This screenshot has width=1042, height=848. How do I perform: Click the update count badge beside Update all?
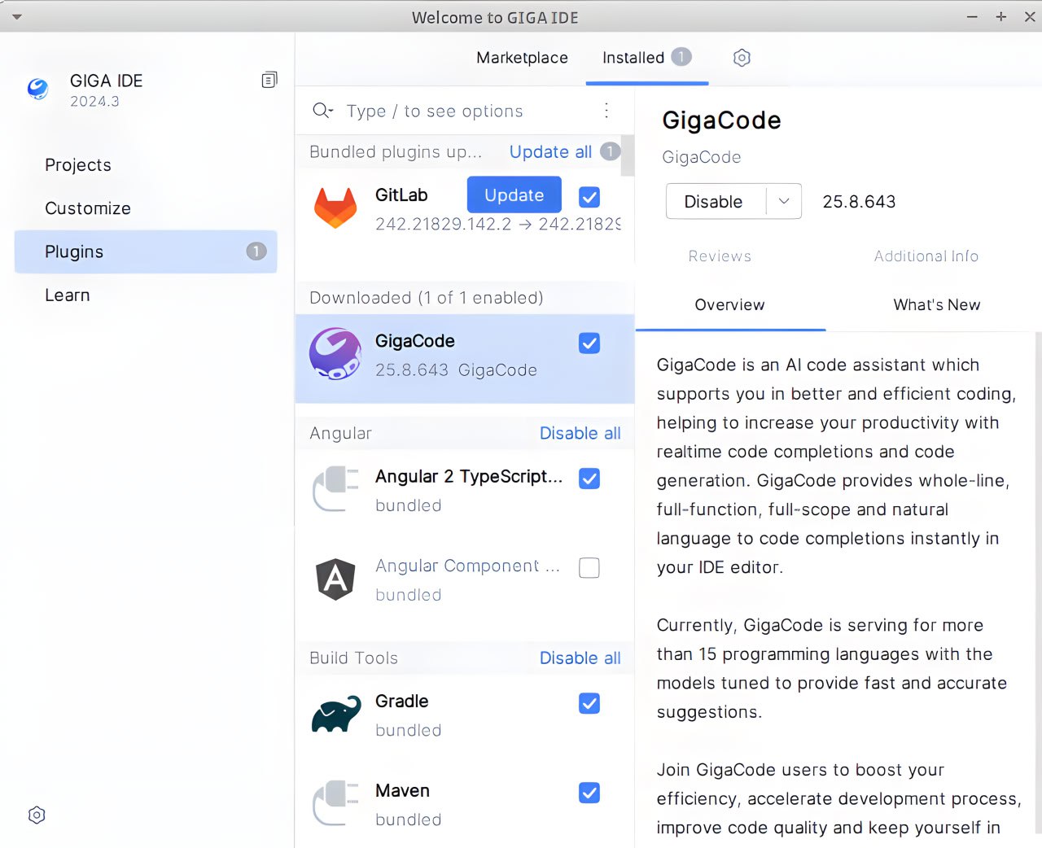611,151
